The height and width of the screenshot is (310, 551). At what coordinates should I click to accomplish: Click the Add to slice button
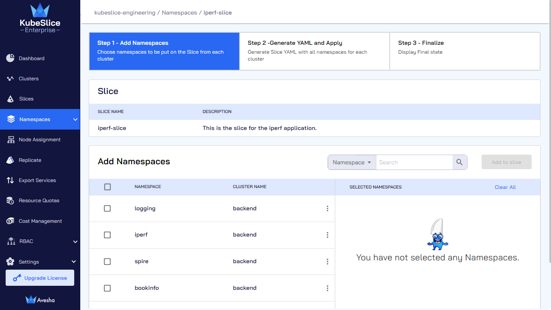(x=507, y=162)
